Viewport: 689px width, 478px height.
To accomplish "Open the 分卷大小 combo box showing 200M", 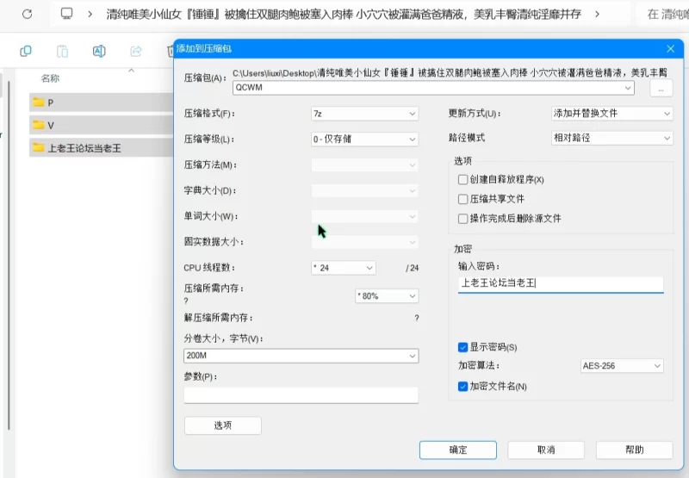I will coord(301,356).
